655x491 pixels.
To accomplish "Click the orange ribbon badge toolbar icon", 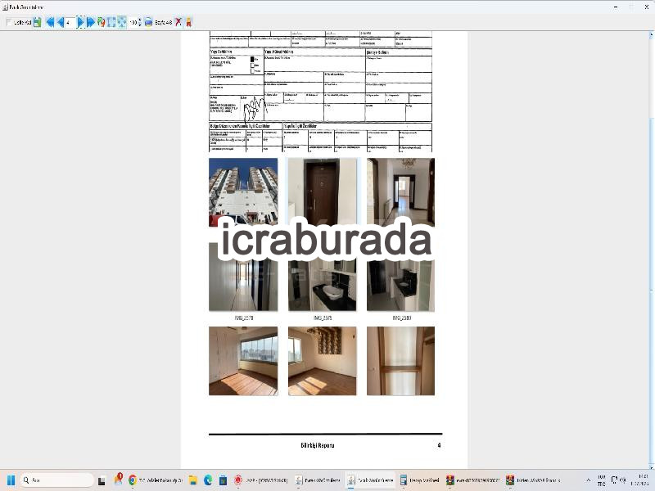I will click(188, 22).
